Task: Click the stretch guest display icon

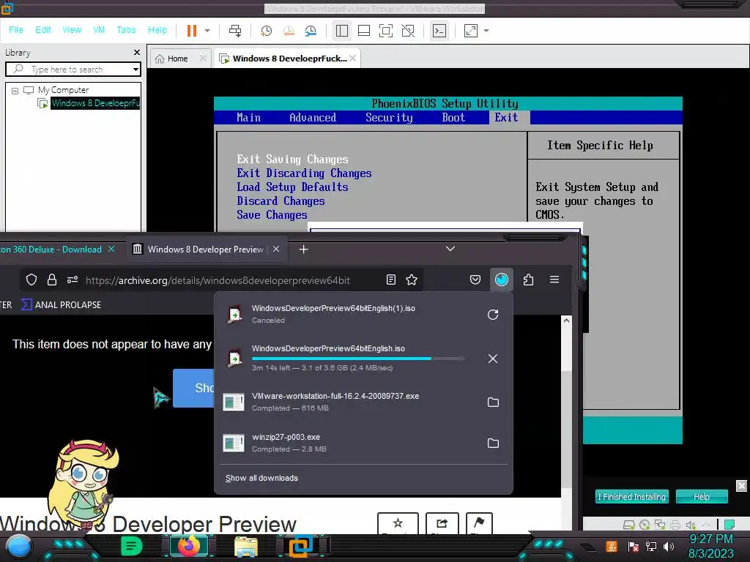Action: [x=471, y=31]
